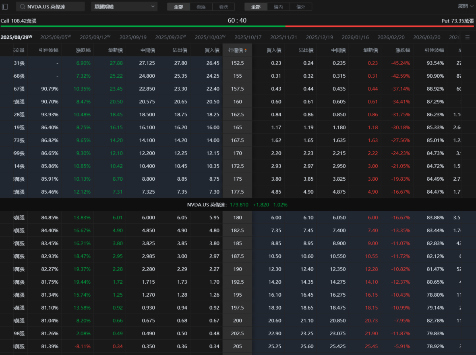
Task: Toggle the sidebar panel icon
Action: (x=5, y=7)
